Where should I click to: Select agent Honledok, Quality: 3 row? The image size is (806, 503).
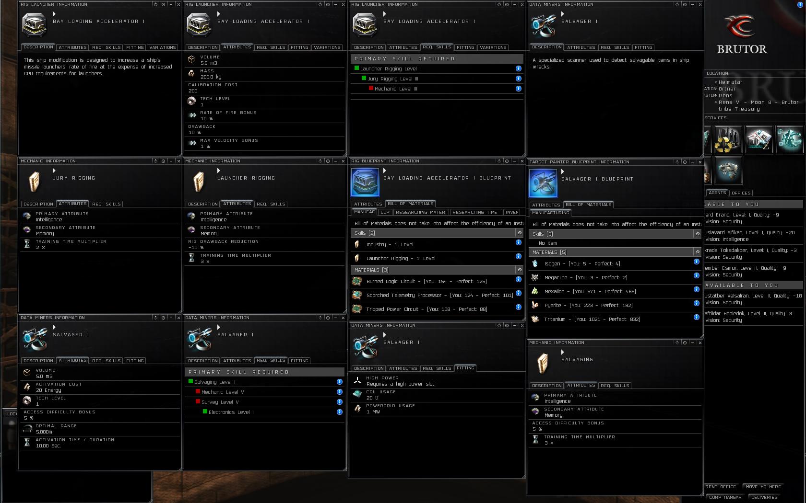pyautogui.click(x=753, y=317)
